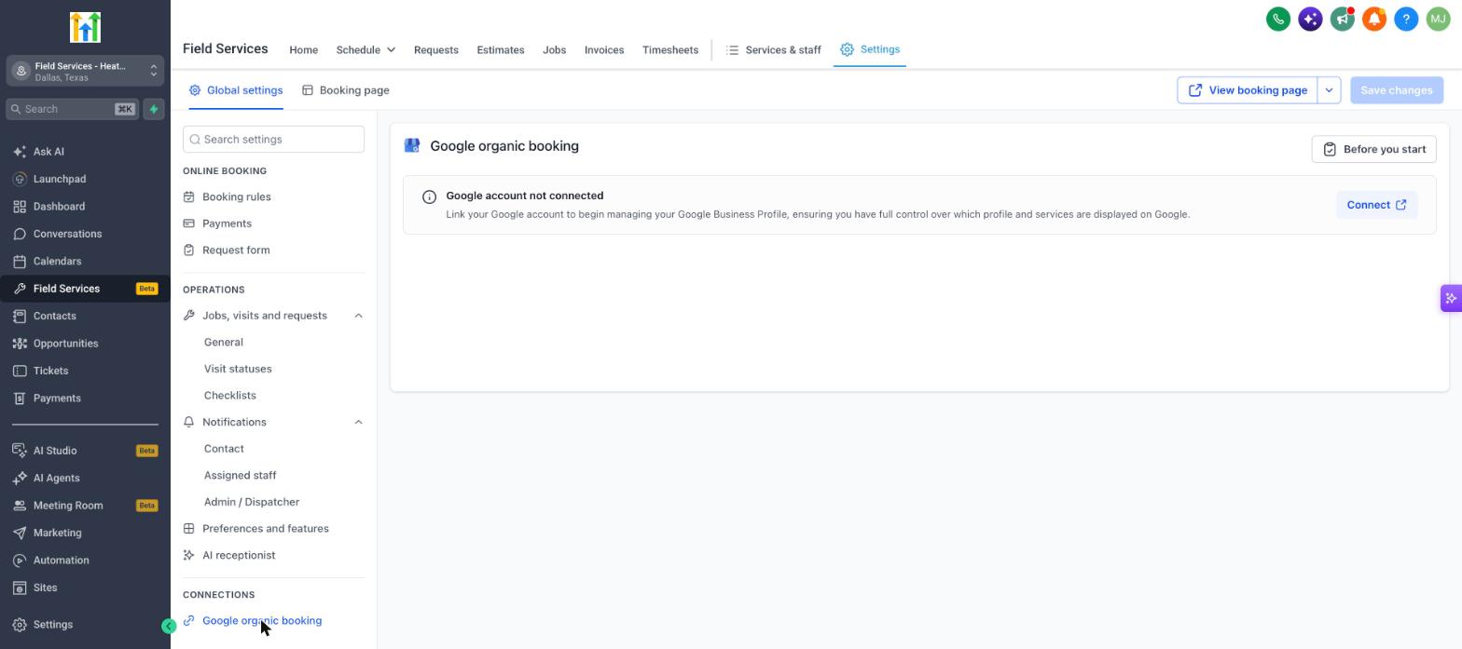Open Admin / Dispatcher notifications
Image resolution: width=1462 pixels, height=649 pixels.
tap(252, 502)
